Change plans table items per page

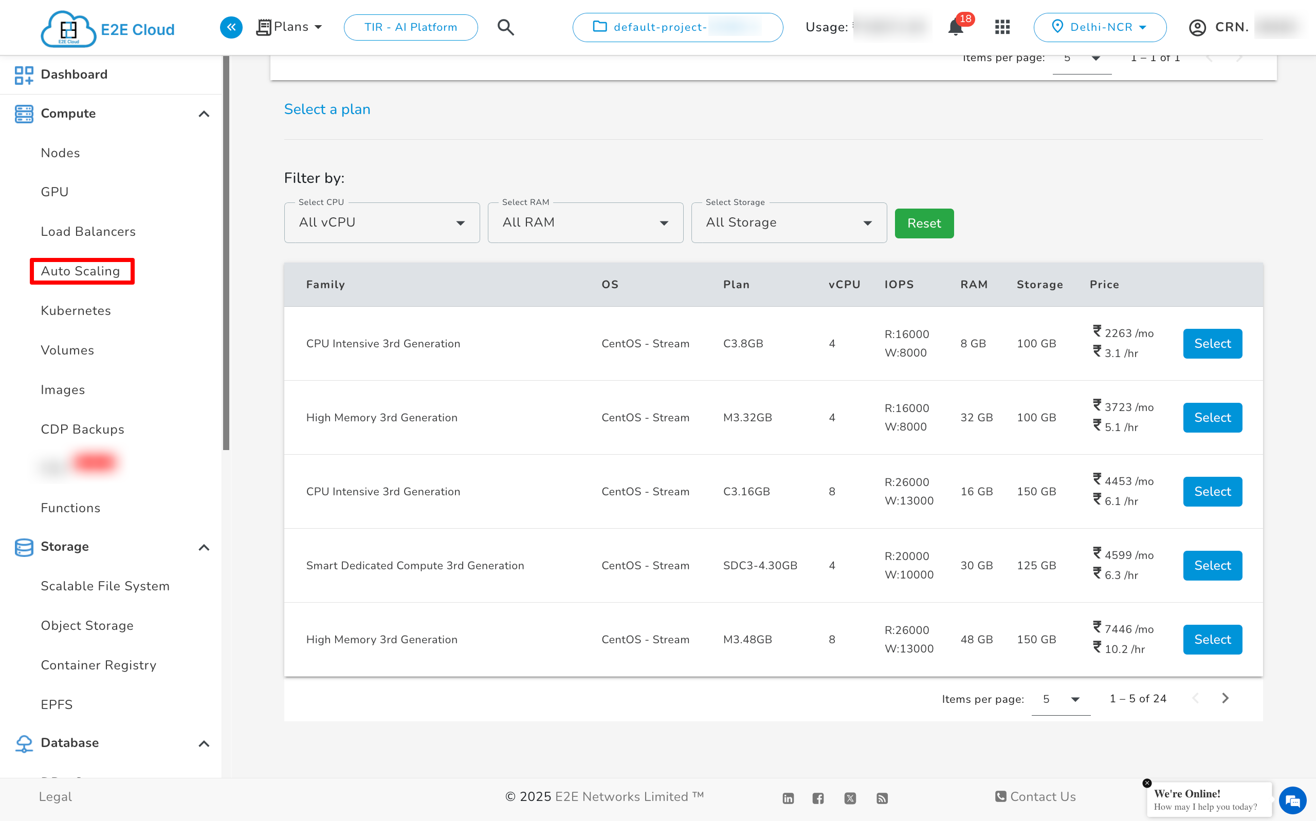tap(1061, 699)
